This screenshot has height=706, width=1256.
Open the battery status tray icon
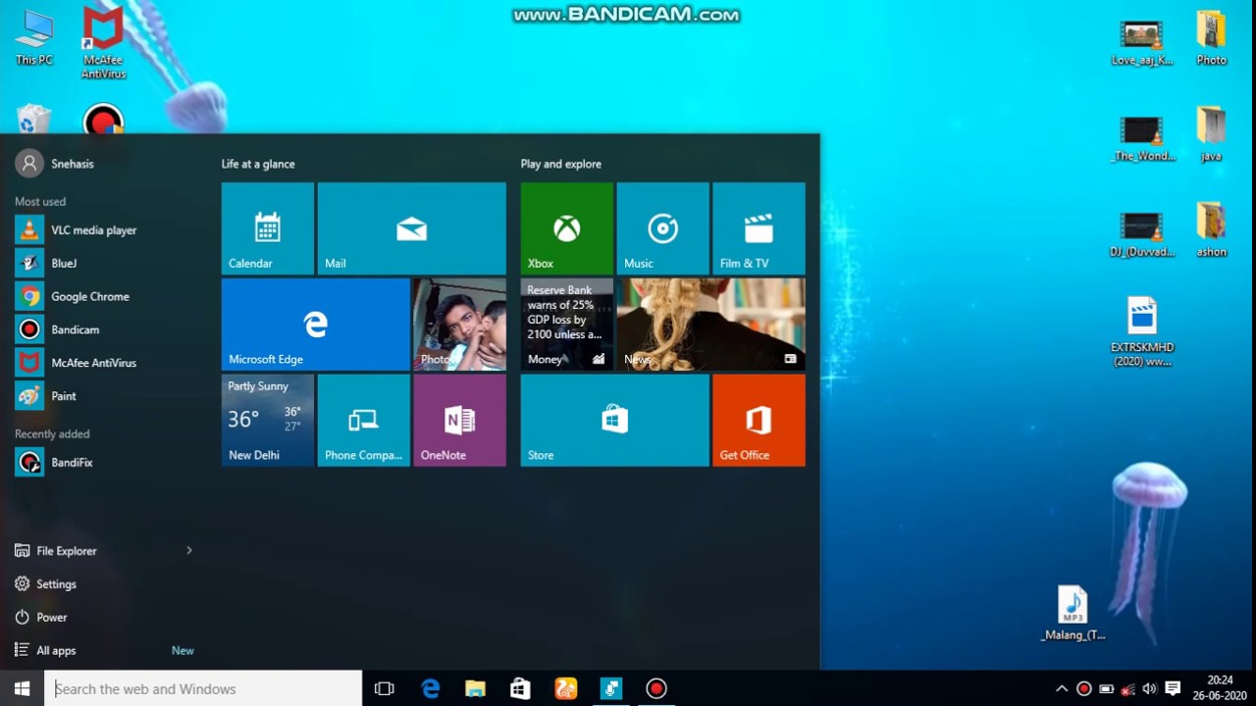point(1106,689)
